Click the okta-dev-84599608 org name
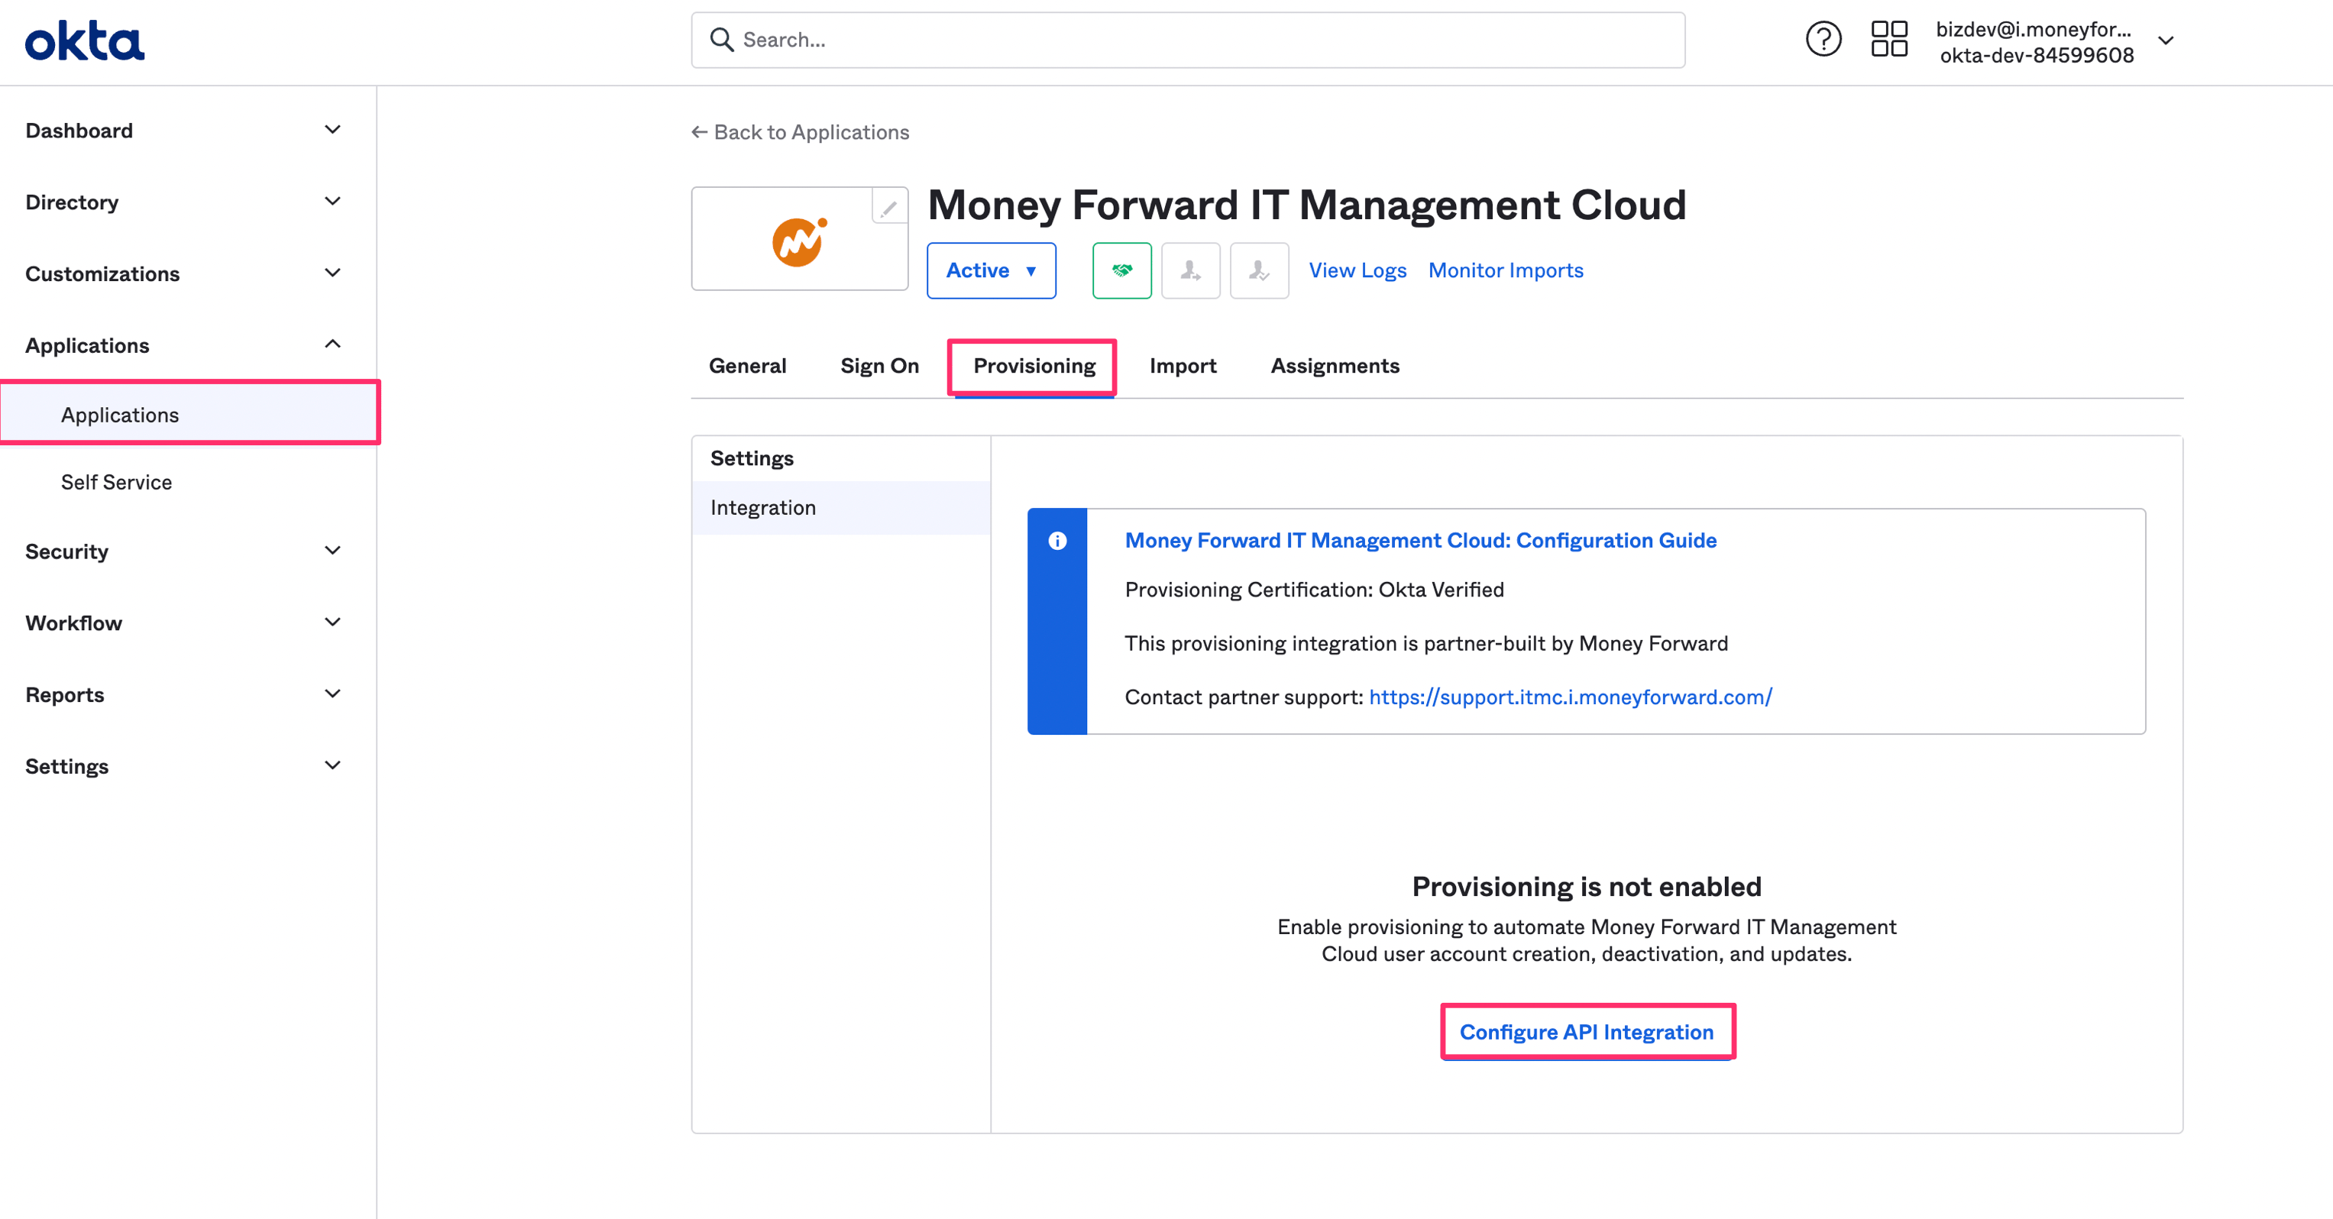The width and height of the screenshot is (2333, 1219). click(x=2036, y=55)
